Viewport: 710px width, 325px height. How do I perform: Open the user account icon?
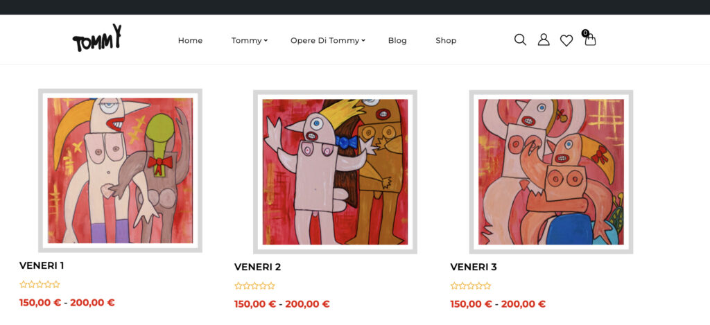point(544,39)
